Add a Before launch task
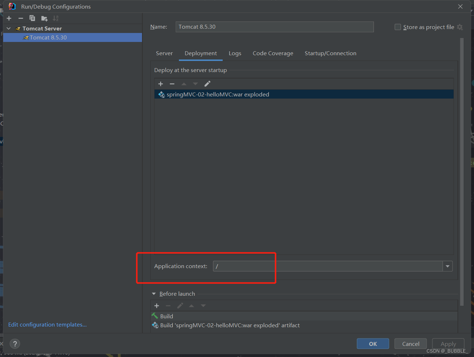 pyautogui.click(x=157, y=306)
